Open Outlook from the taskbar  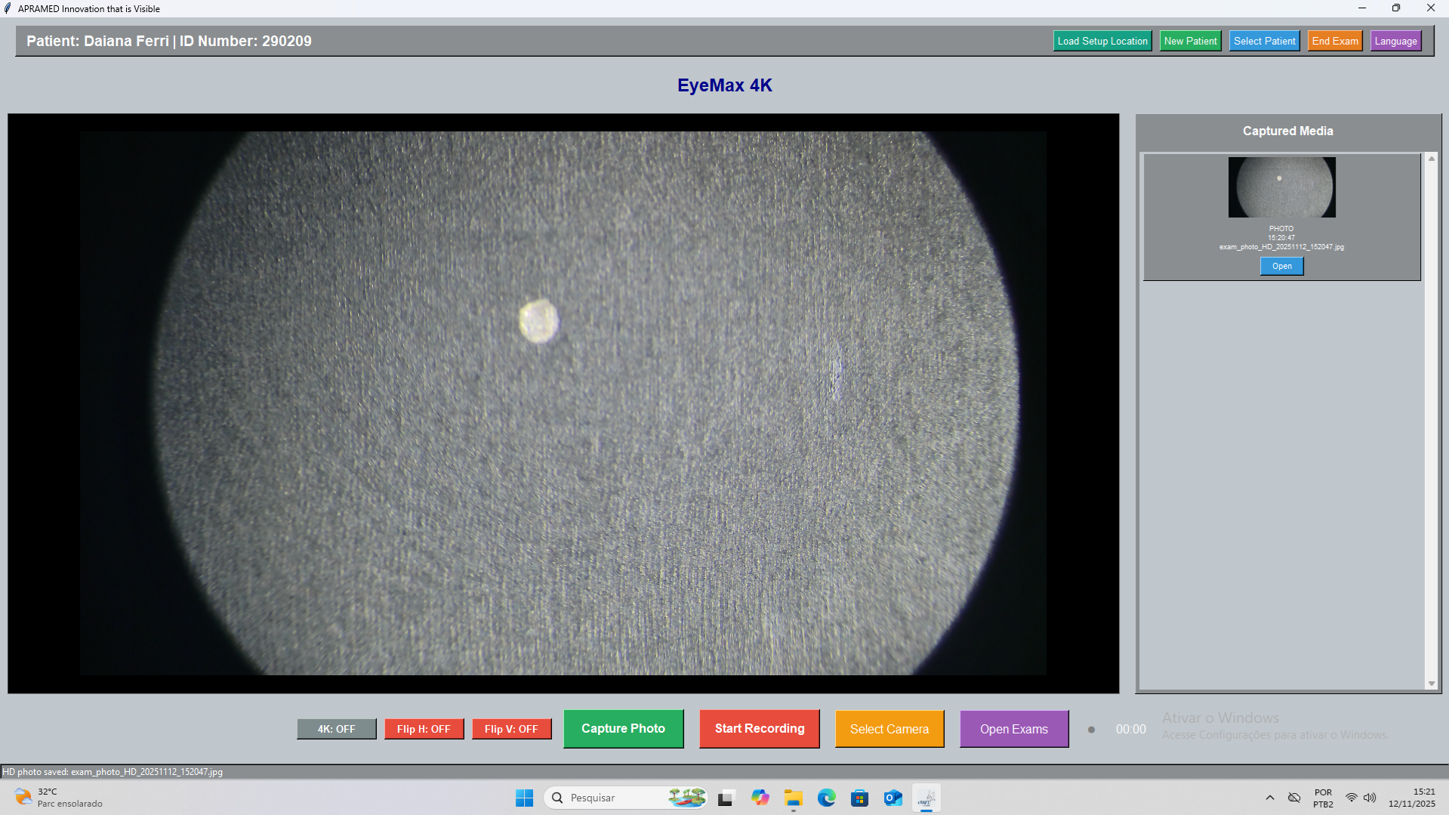point(893,798)
